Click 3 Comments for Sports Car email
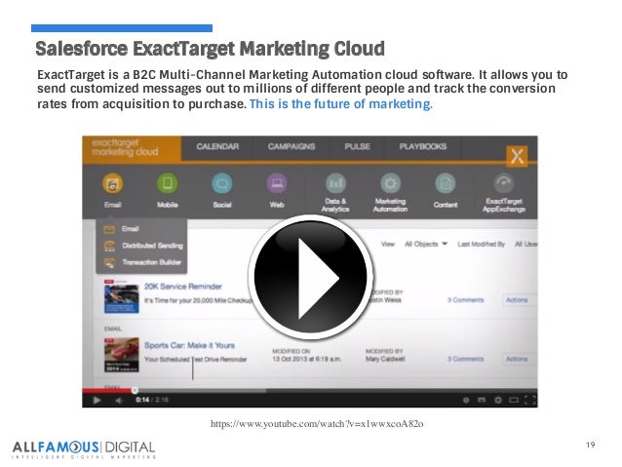The image size is (622, 467). click(466, 359)
